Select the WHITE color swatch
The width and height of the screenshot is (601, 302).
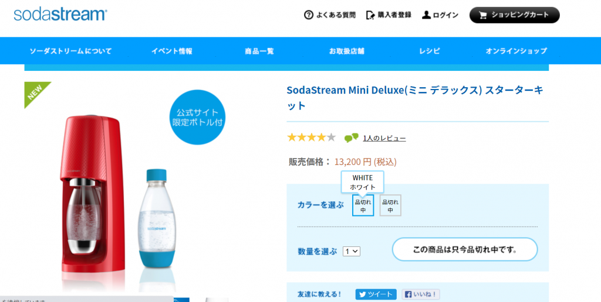coord(363,205)
